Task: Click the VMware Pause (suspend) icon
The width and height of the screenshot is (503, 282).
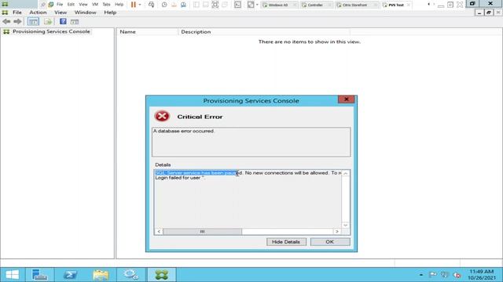Action: [134, 5]
